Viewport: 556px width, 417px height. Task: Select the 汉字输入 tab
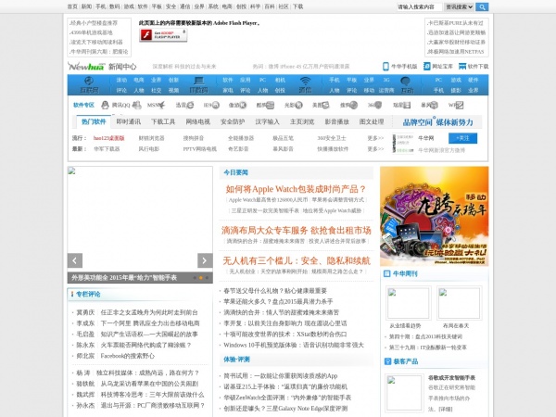tap(268, 121)
